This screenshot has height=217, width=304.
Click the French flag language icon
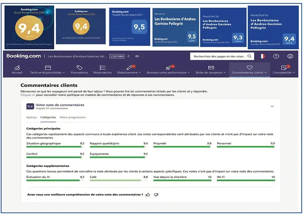[x=263, y=56]
